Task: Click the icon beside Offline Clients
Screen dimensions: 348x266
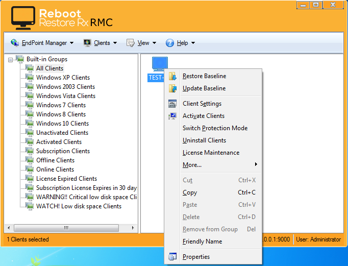Action: click(x=30, y=160)
